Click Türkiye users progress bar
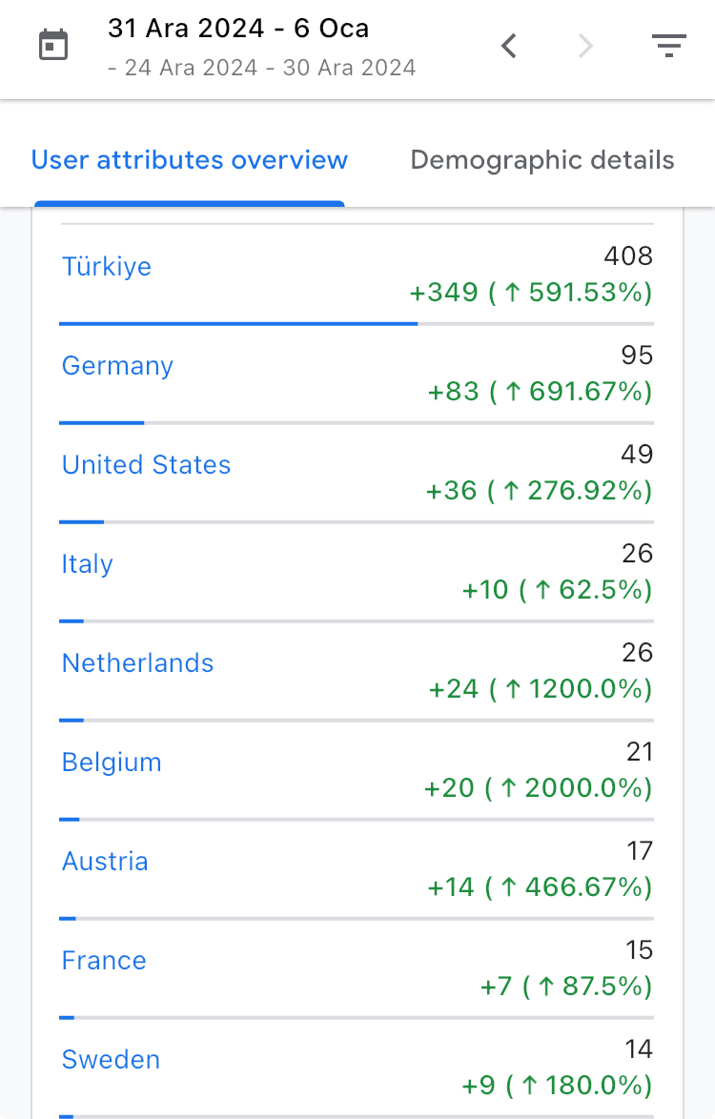Image resolution: width=715 pixels, height=1119 pixels. click(x=357, y=324)
